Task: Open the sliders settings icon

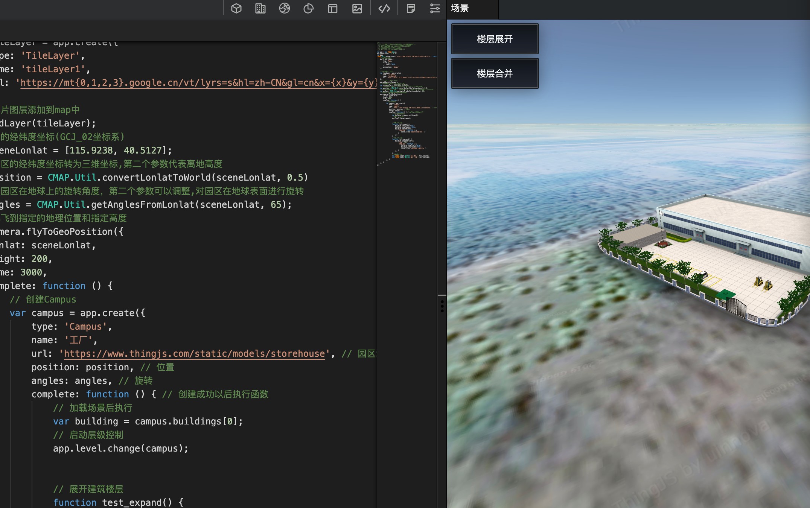Action: (435, 8)
